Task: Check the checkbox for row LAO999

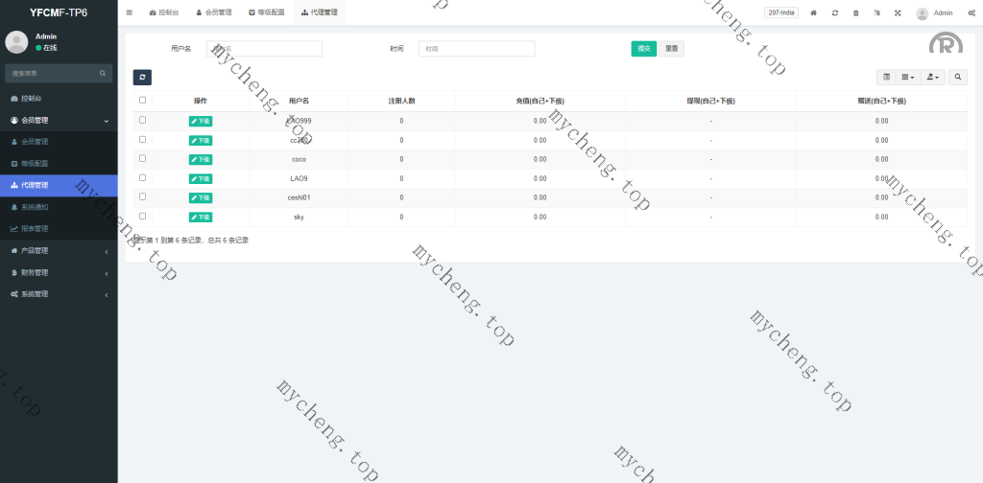Action: [x=143, y=120]
